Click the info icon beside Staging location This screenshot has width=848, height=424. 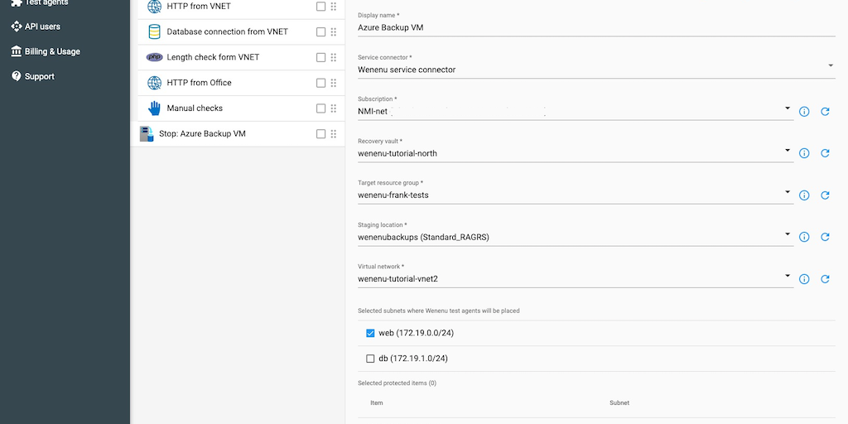[x=803, y=237]
